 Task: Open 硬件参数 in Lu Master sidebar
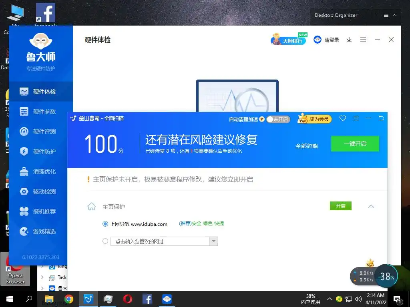point(41,112)
